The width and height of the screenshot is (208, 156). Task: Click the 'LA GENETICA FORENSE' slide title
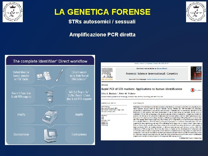pos(102,12)
